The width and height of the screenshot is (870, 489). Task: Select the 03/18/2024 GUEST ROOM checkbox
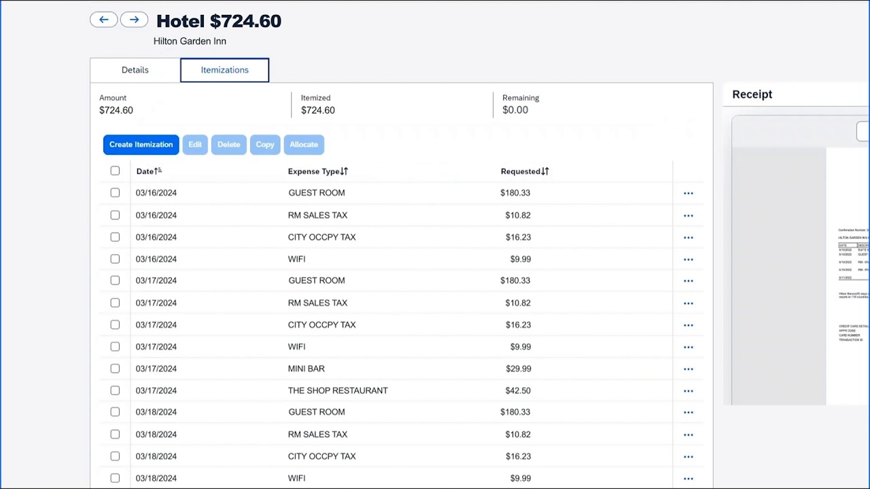[115, 412]
